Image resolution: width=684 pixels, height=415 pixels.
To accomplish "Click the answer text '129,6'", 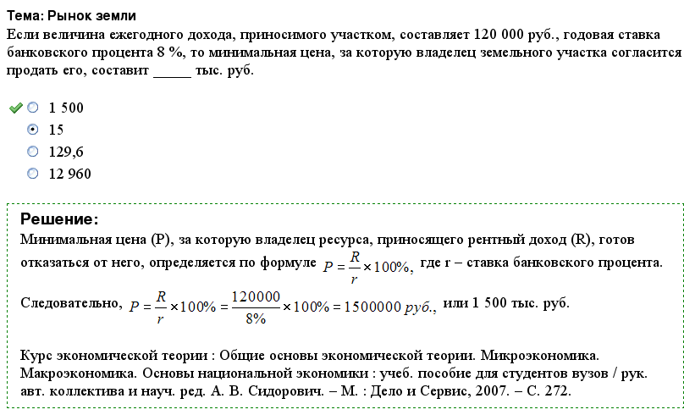I will 66,152.
